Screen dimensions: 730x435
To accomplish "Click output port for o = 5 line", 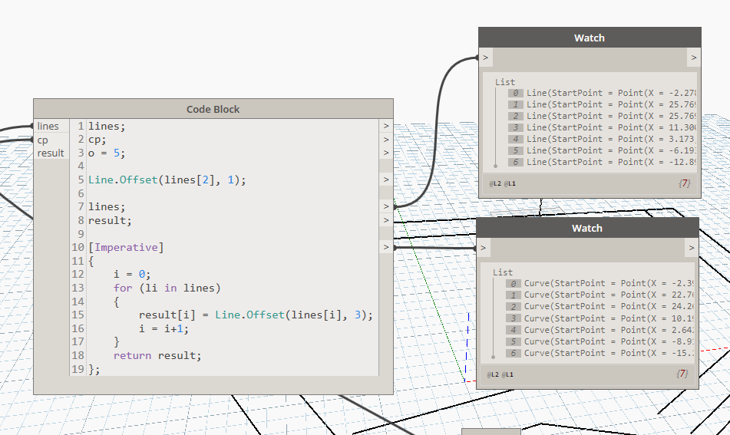I will [386, 153].
